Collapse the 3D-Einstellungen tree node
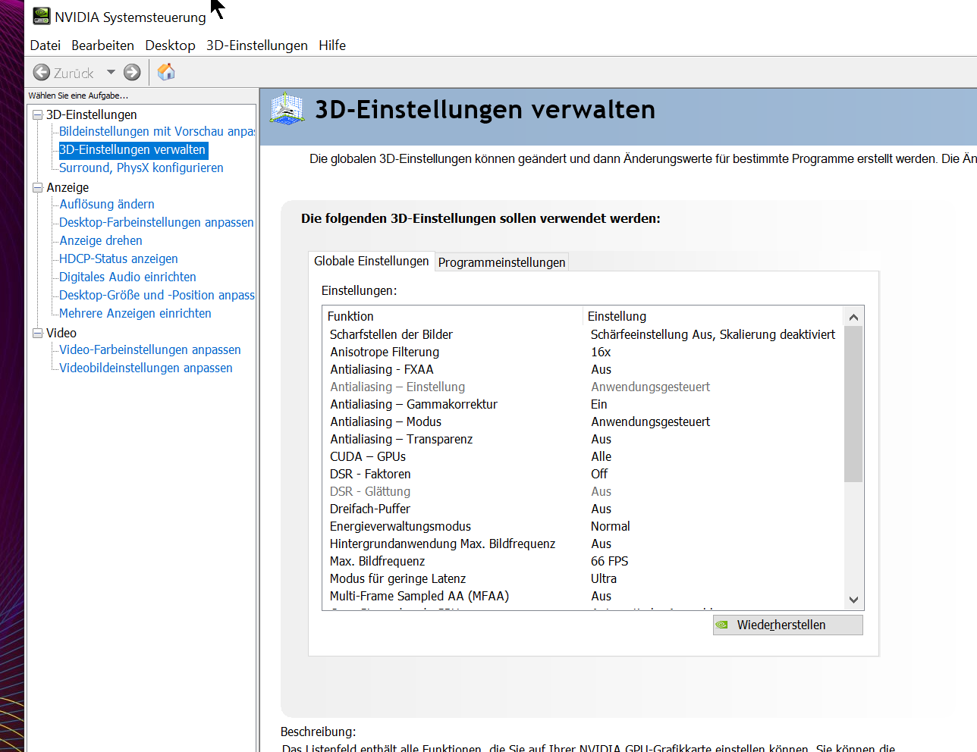Screen dimensions: 977x752 (37, 114)
